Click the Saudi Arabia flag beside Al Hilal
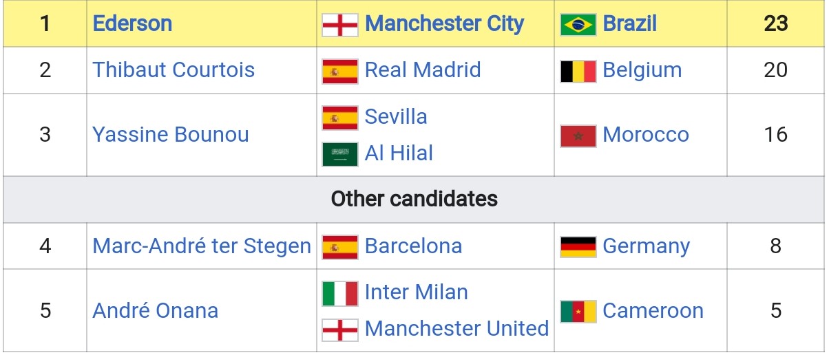This screenshot has width=829, height=355. [340, 153]
